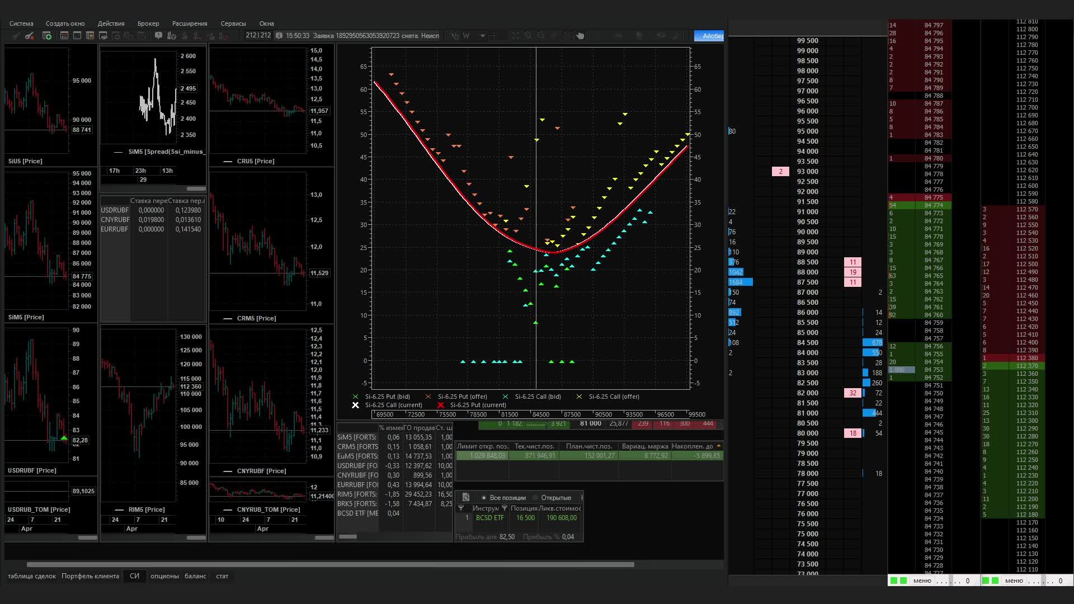Open the trade handshake icon in toolbar
This screenshot has height=604, width=1074.
[x=103, y=36]
